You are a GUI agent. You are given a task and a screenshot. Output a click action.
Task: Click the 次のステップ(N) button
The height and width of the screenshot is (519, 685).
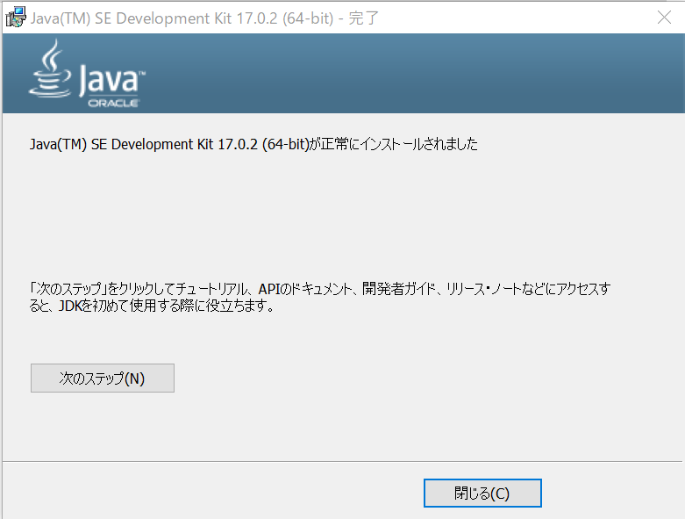[103, 378]
